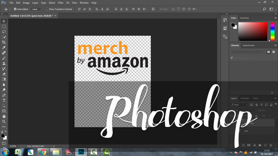Viewport: 278px width, 156px height.
Task: Select the Pen tool
Action: [x=4, y=95]
